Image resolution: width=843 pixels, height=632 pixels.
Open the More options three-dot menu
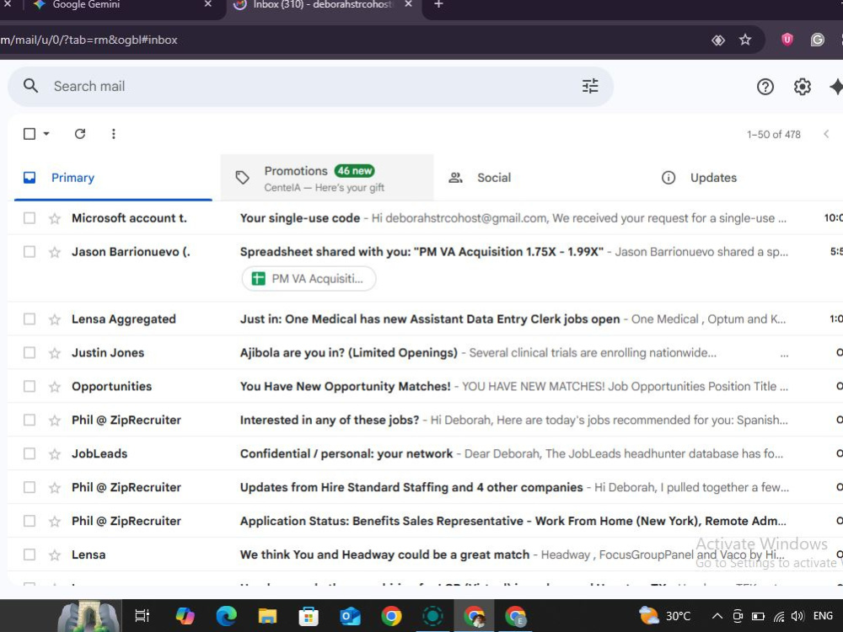coord(114,134)
